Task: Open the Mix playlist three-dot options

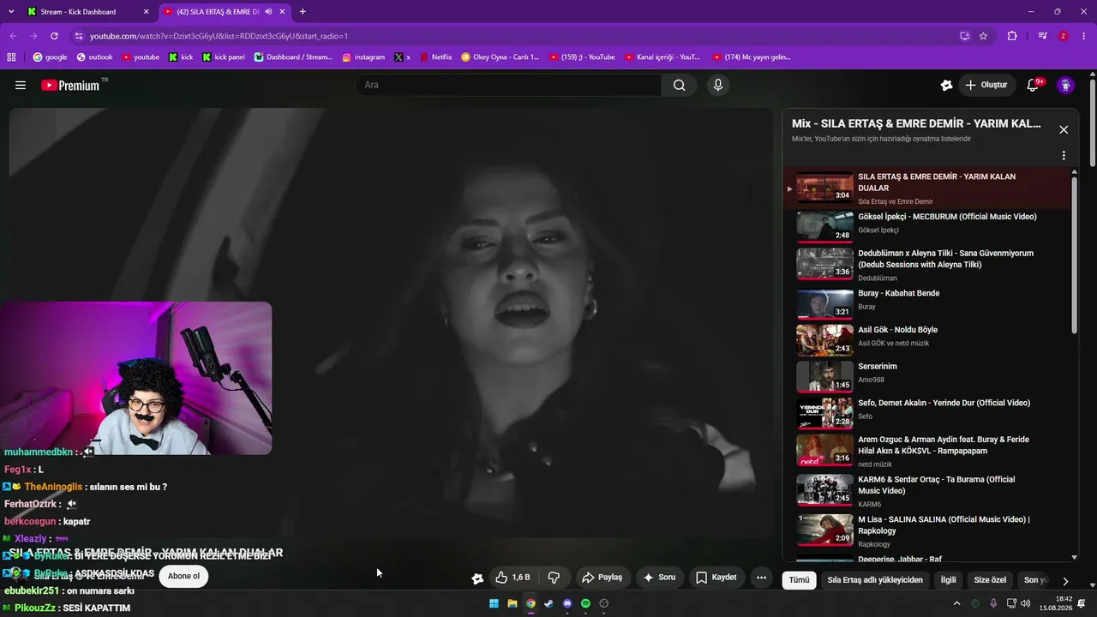Action: [1064, 156]
